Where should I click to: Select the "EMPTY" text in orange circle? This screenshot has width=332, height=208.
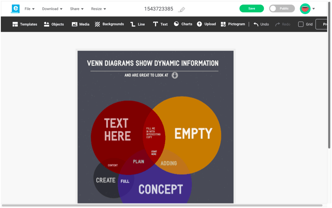pos(193,133)
